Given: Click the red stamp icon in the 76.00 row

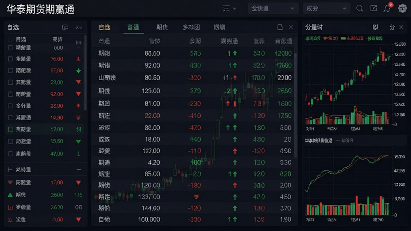Looking at the screenshot, I should click(x=78, y=59).
